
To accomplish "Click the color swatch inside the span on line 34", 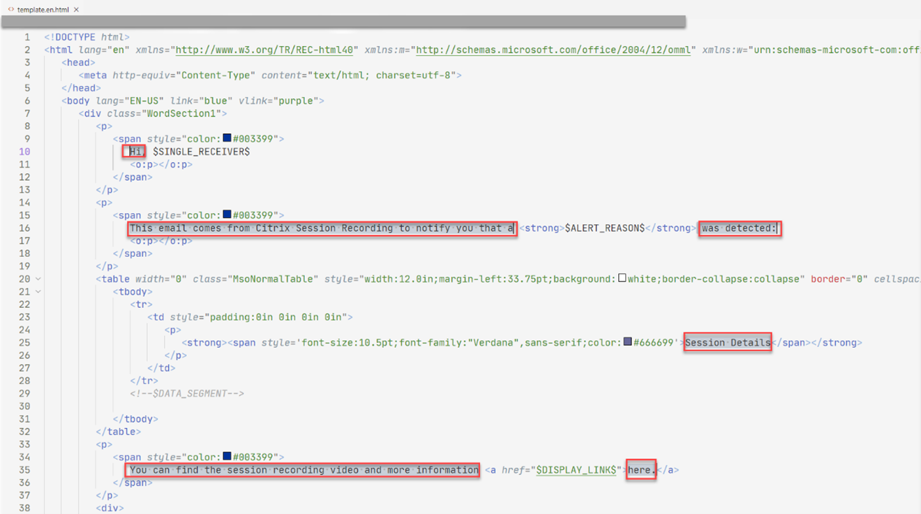I will coord(225,457).
